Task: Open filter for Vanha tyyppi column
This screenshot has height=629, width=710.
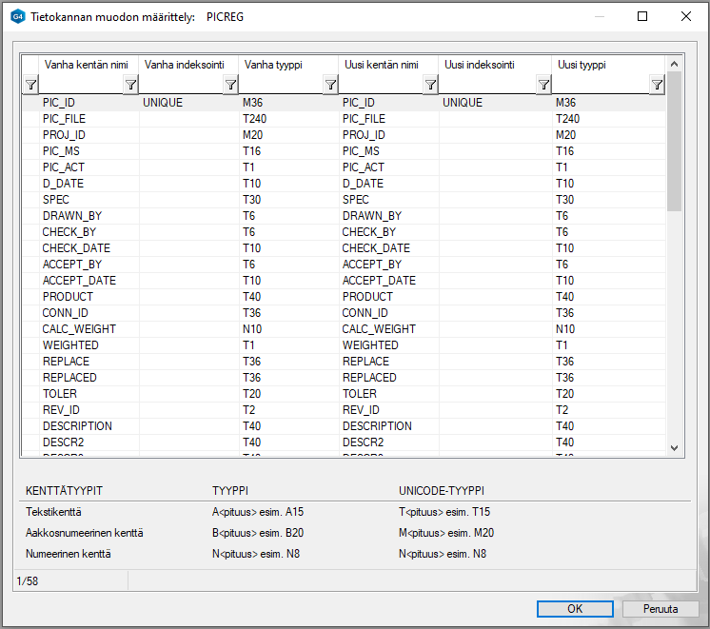Action: click(x=330, y=86)
